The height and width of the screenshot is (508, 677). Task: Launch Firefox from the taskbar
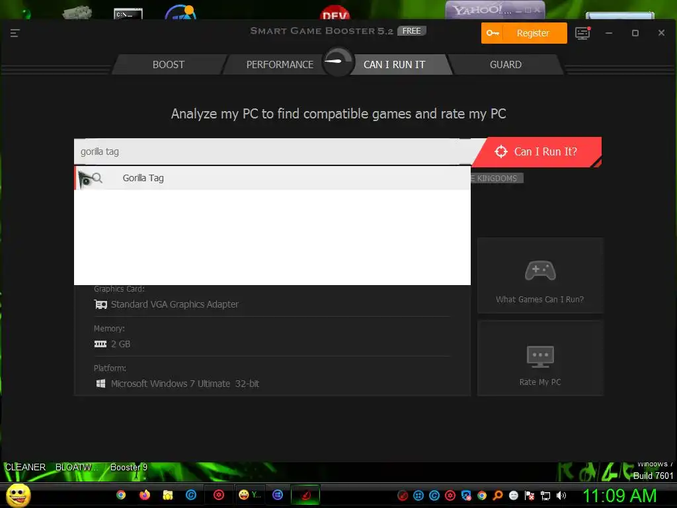click(145, 495)
